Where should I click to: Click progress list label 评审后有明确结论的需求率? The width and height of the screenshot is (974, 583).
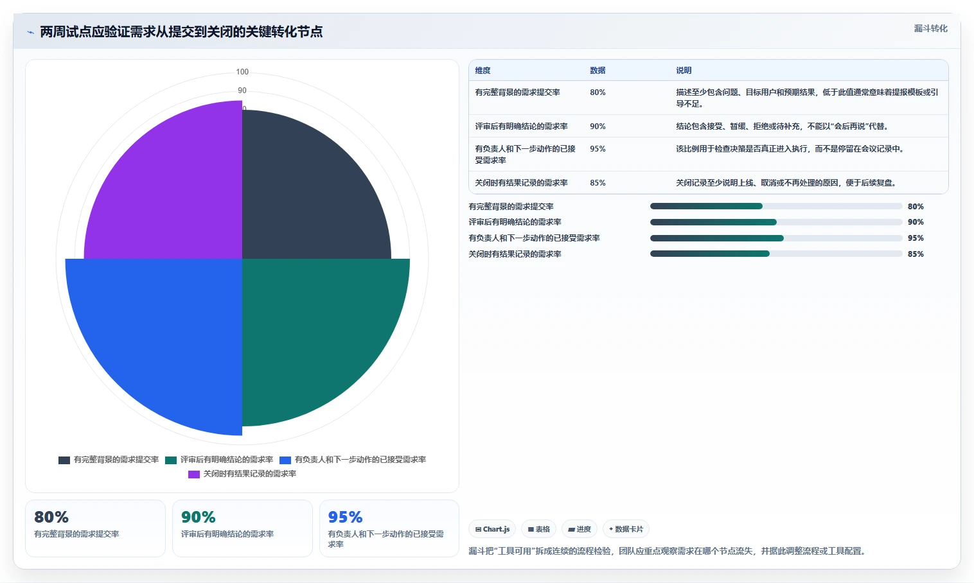tap(515, 222)
